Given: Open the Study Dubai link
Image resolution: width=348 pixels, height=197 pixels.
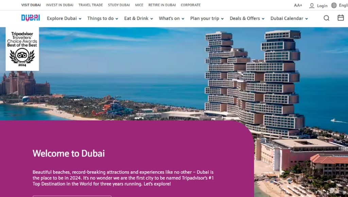Looking at the screenshot, I should [119, 5].
